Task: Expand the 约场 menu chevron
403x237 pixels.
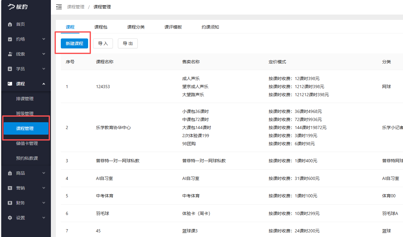Action: [x=44, y=39]
